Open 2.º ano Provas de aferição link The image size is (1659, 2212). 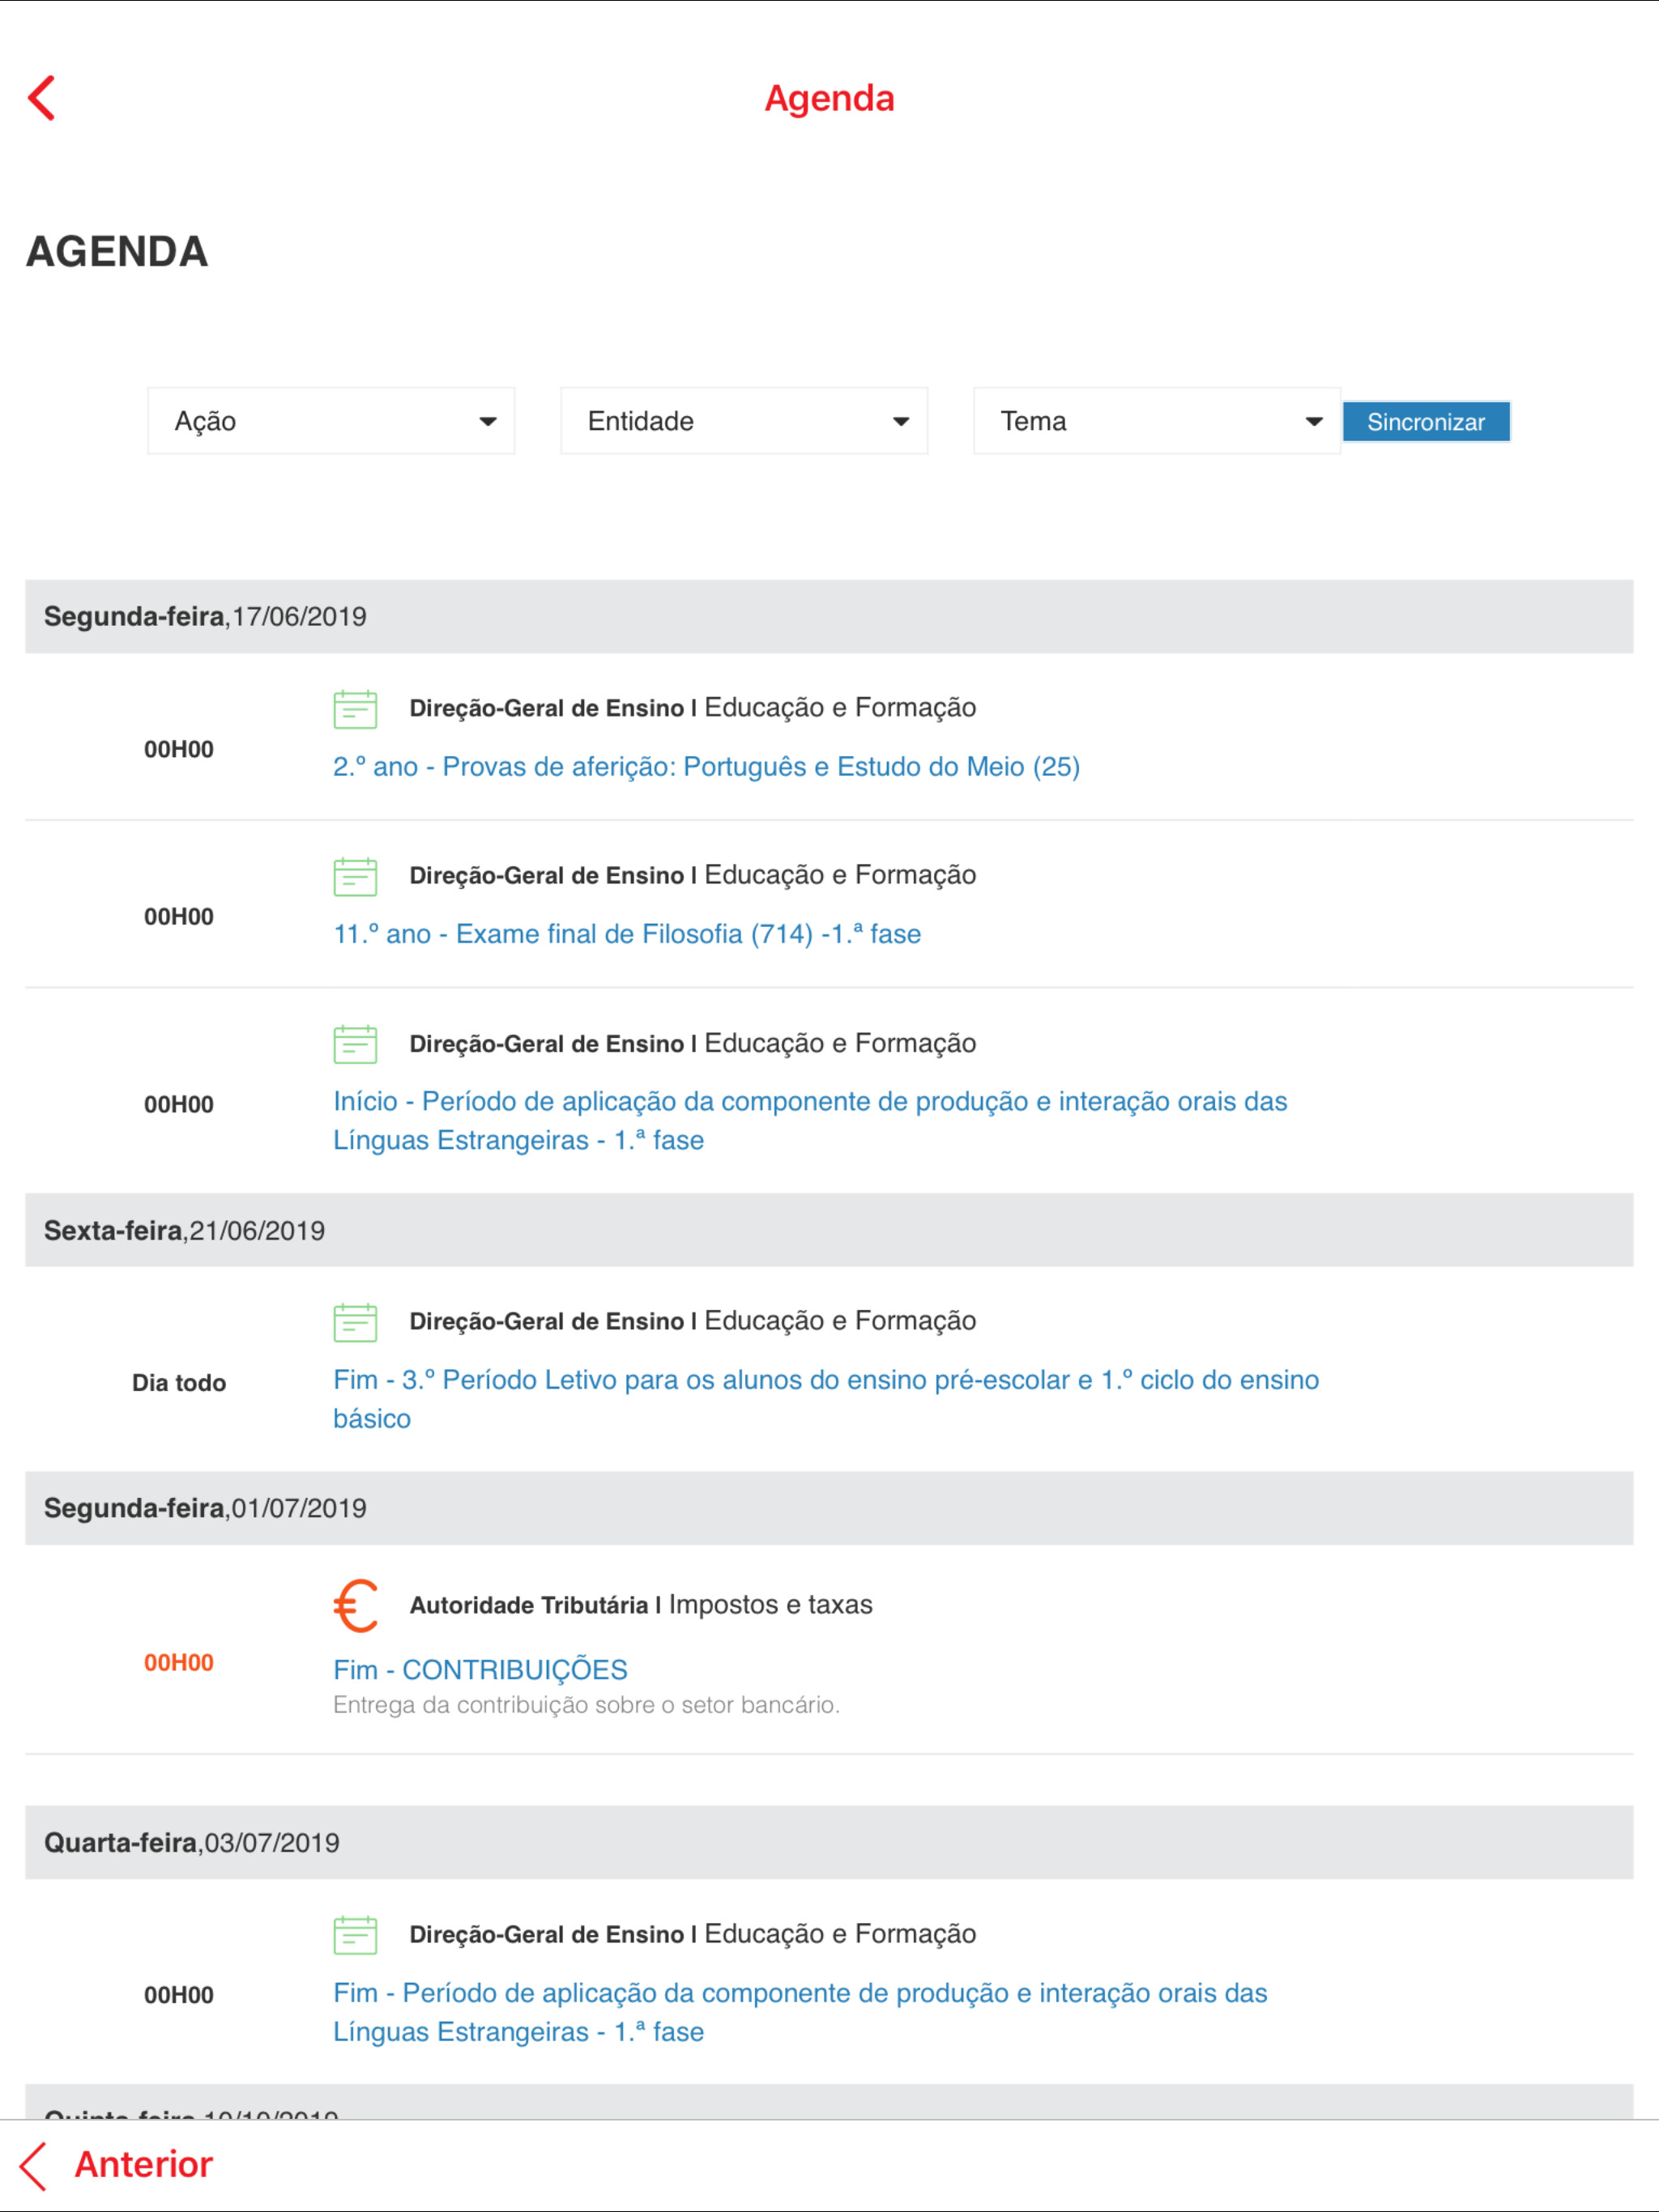pos(706,767)
